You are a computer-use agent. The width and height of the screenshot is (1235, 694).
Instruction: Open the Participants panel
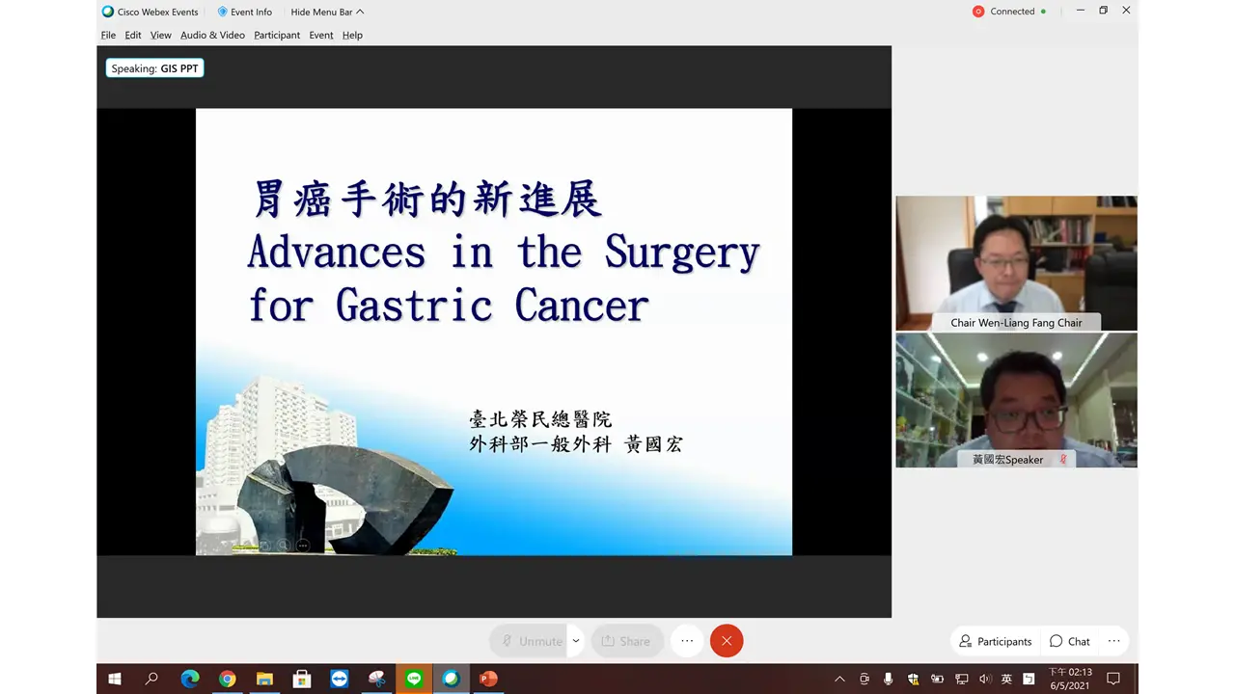pos(995,641)
